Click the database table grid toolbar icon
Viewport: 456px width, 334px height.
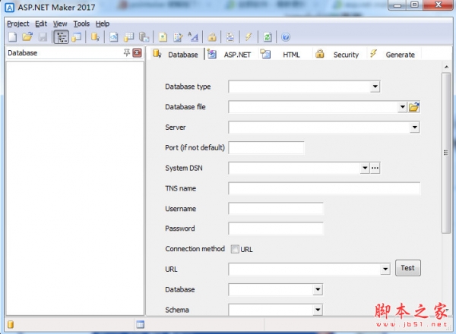tap(129, 37)
